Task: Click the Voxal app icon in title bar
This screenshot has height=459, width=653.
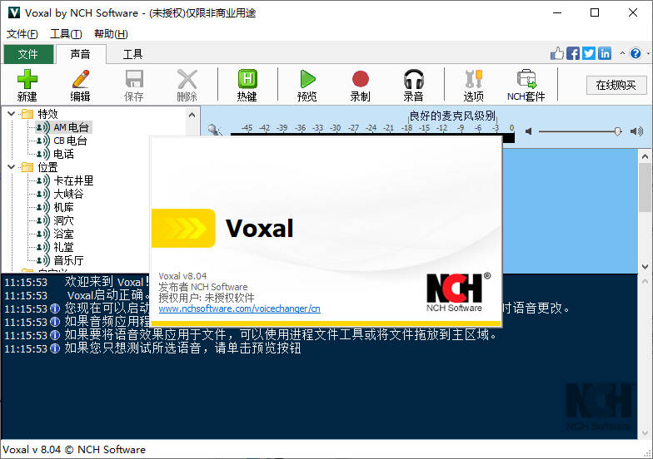Action: [x=14, y=12]
